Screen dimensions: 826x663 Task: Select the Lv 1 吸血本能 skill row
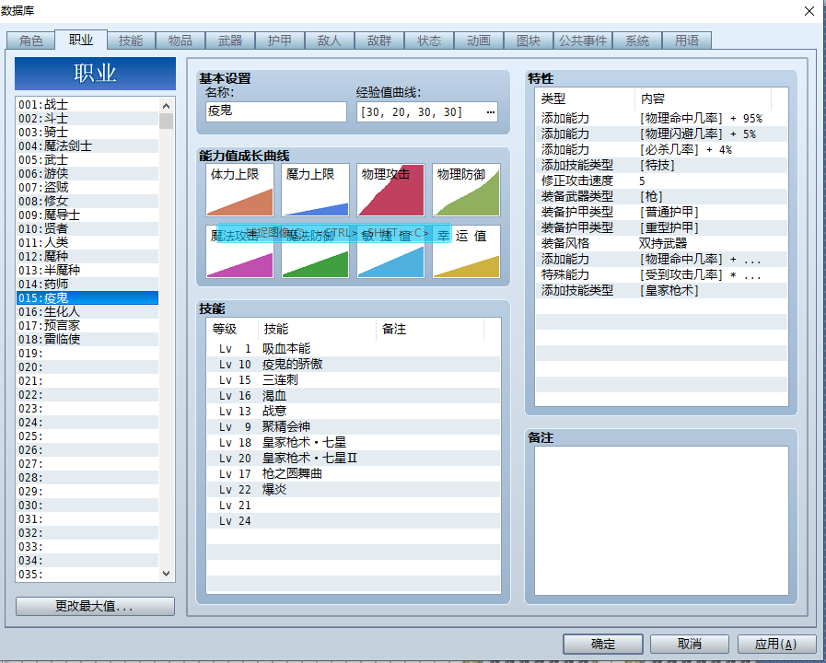(354, 349)
